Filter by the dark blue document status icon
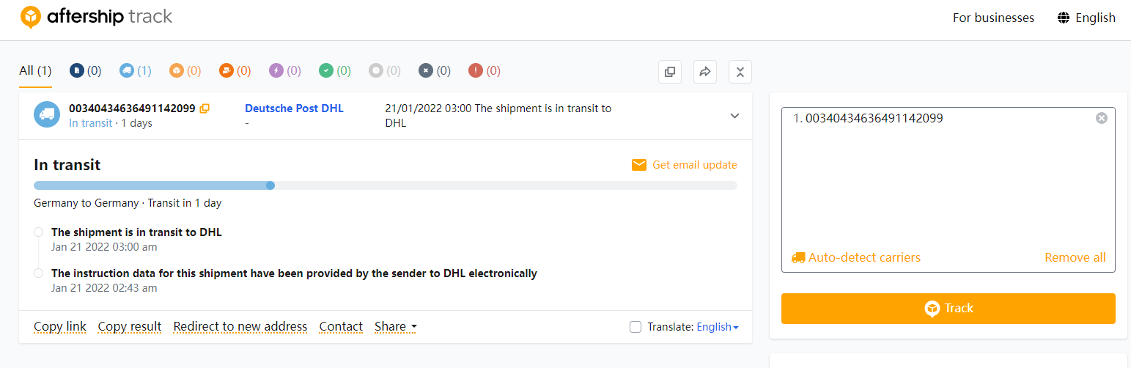The height and width of the screenshot is (368, 1131). pyautogui.click(x=77, y=70)
